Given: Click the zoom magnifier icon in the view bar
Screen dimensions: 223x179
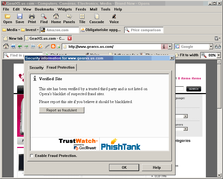Looking at the screenshot, I should pos(204,55).
